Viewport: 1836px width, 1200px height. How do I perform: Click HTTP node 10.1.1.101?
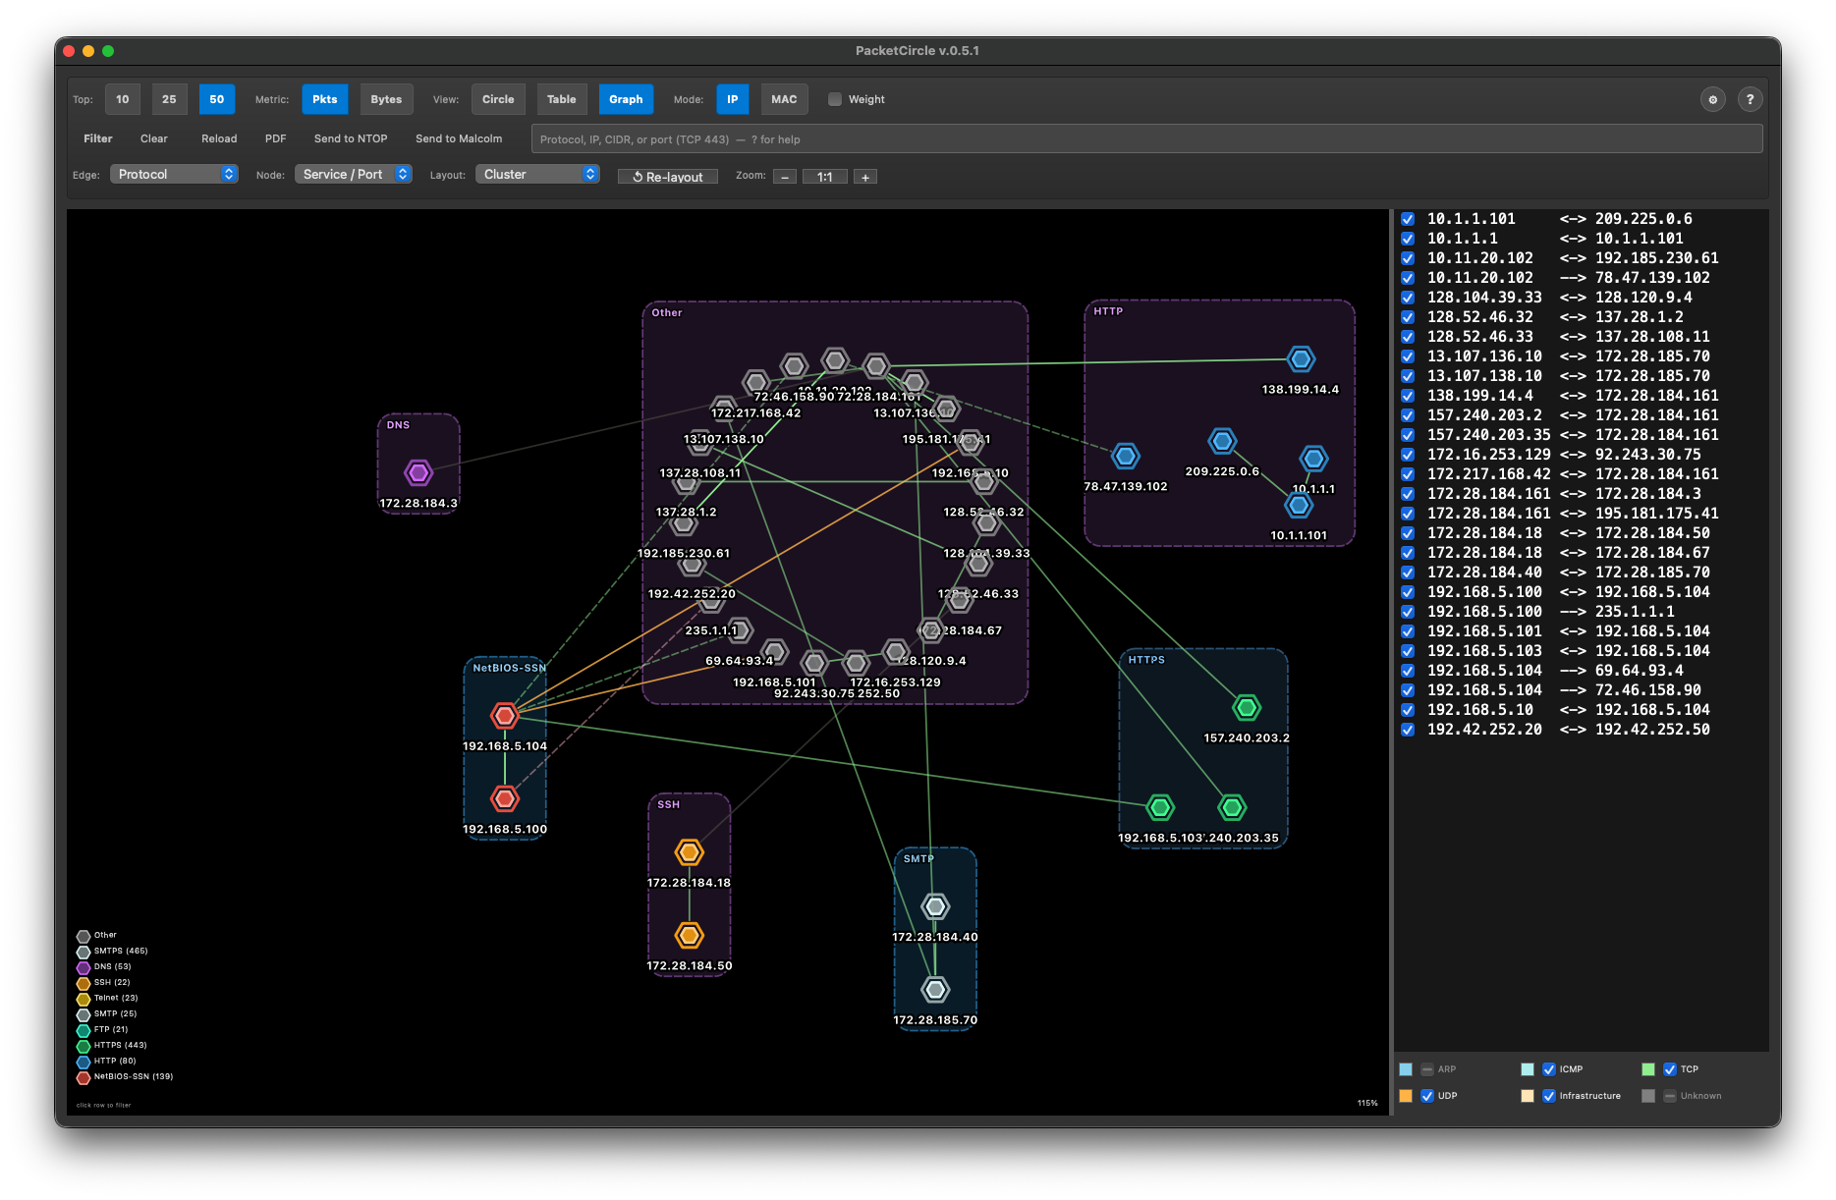pos(1299,505)
